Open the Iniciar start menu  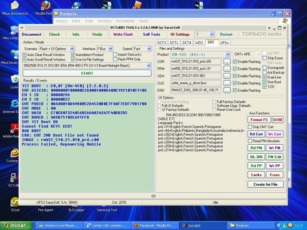click(16, 226)
